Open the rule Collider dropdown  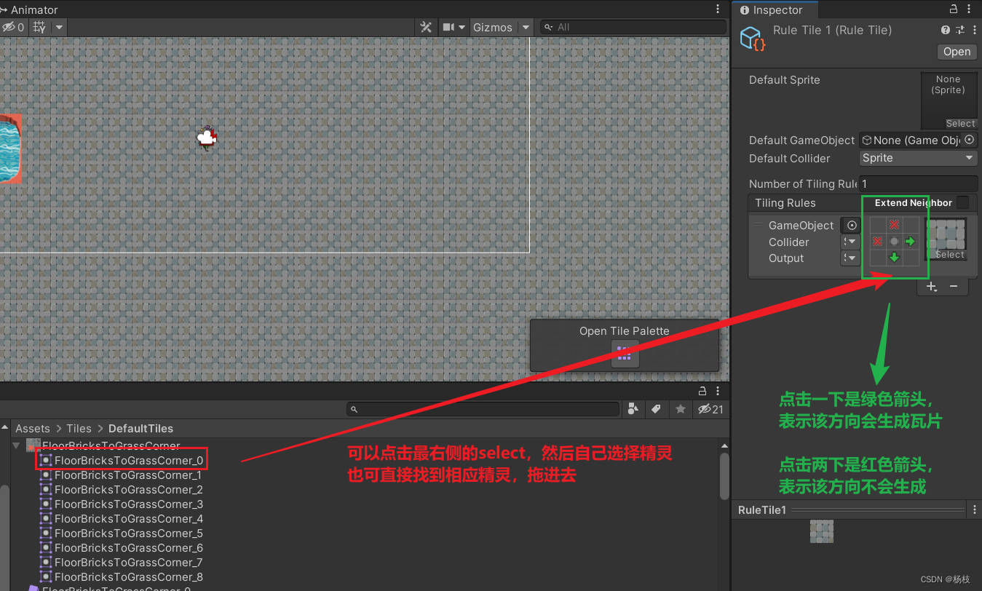[x=850, y=242]
